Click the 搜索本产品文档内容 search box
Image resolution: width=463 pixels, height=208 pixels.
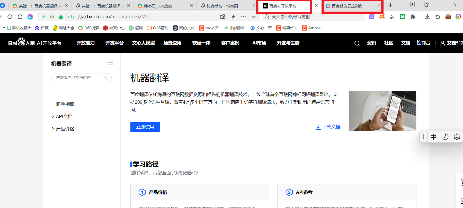pyautogui.click(x=81, y=78)
